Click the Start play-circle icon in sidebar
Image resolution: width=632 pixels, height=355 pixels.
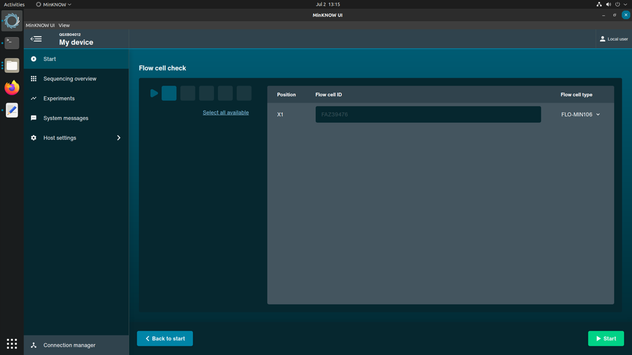point(34,59)
